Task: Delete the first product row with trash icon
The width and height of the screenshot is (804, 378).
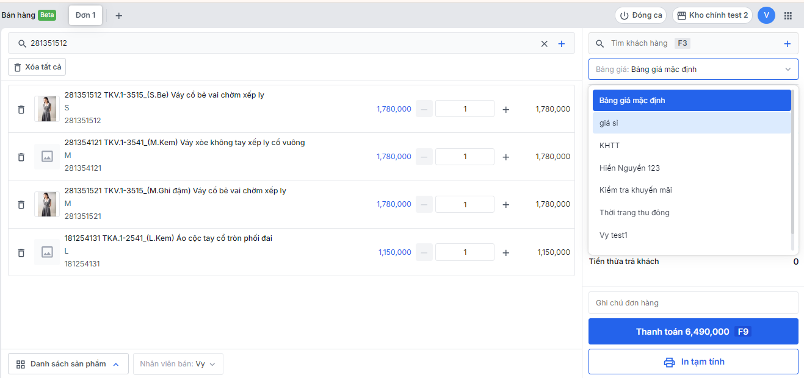Action: tap(21, 110)
